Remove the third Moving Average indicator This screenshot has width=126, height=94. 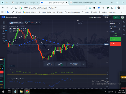(25, 32)
